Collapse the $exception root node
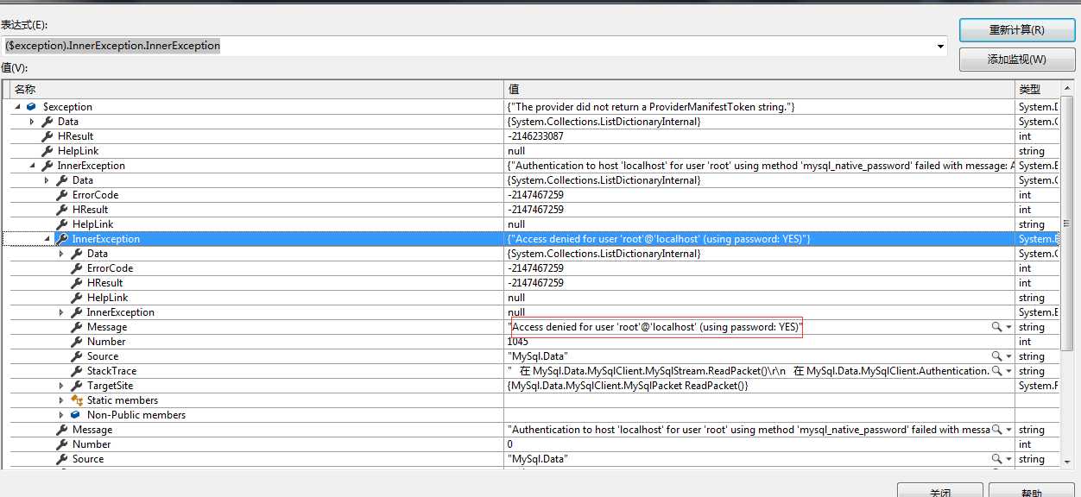The height and width of the screenshot is (497, 1081). tap(17, 107)
